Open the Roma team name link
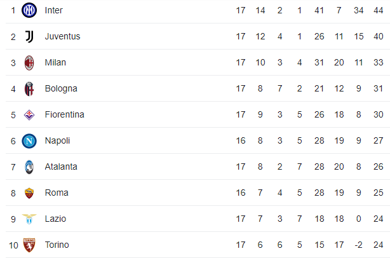The image size is (390, 258). [x=57, y=193]
